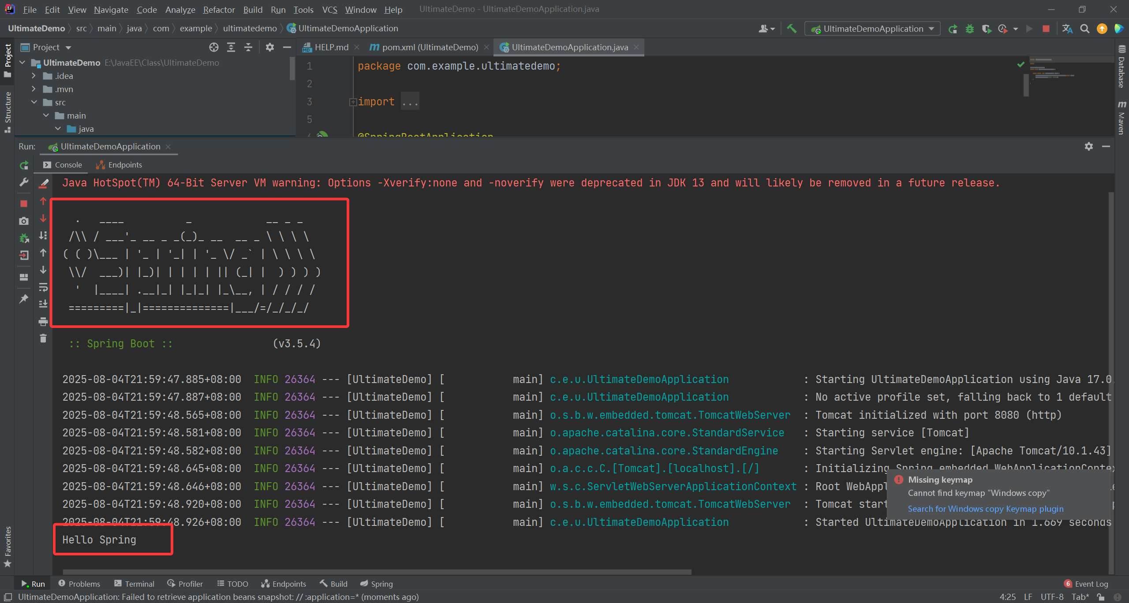The image size is (1129, 603).
Task: Toggle scroll to end in console
Action: pos(43,304)
